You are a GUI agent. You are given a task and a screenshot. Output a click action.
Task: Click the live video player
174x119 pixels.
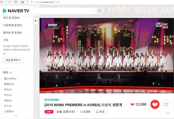(107, 55)
